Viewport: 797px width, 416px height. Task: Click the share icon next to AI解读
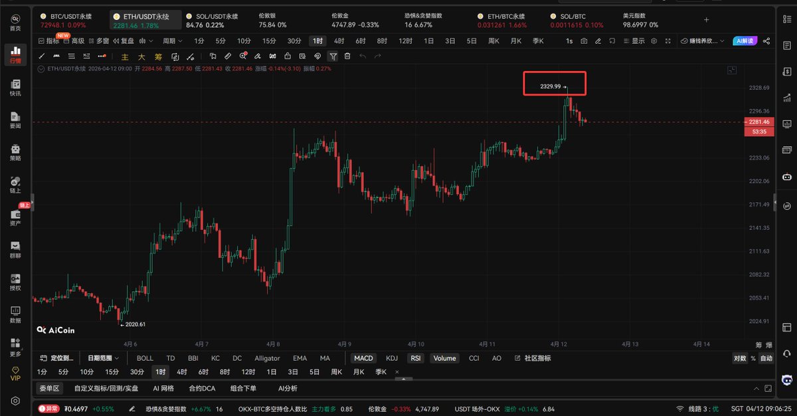tap(767, 41)
